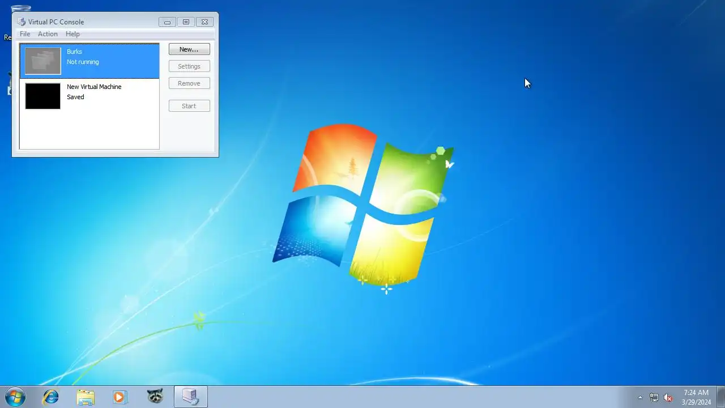Click the 'New Virtual Machine' name text
The height and width of the screenshot is (408, 725).
coord(94,87)
